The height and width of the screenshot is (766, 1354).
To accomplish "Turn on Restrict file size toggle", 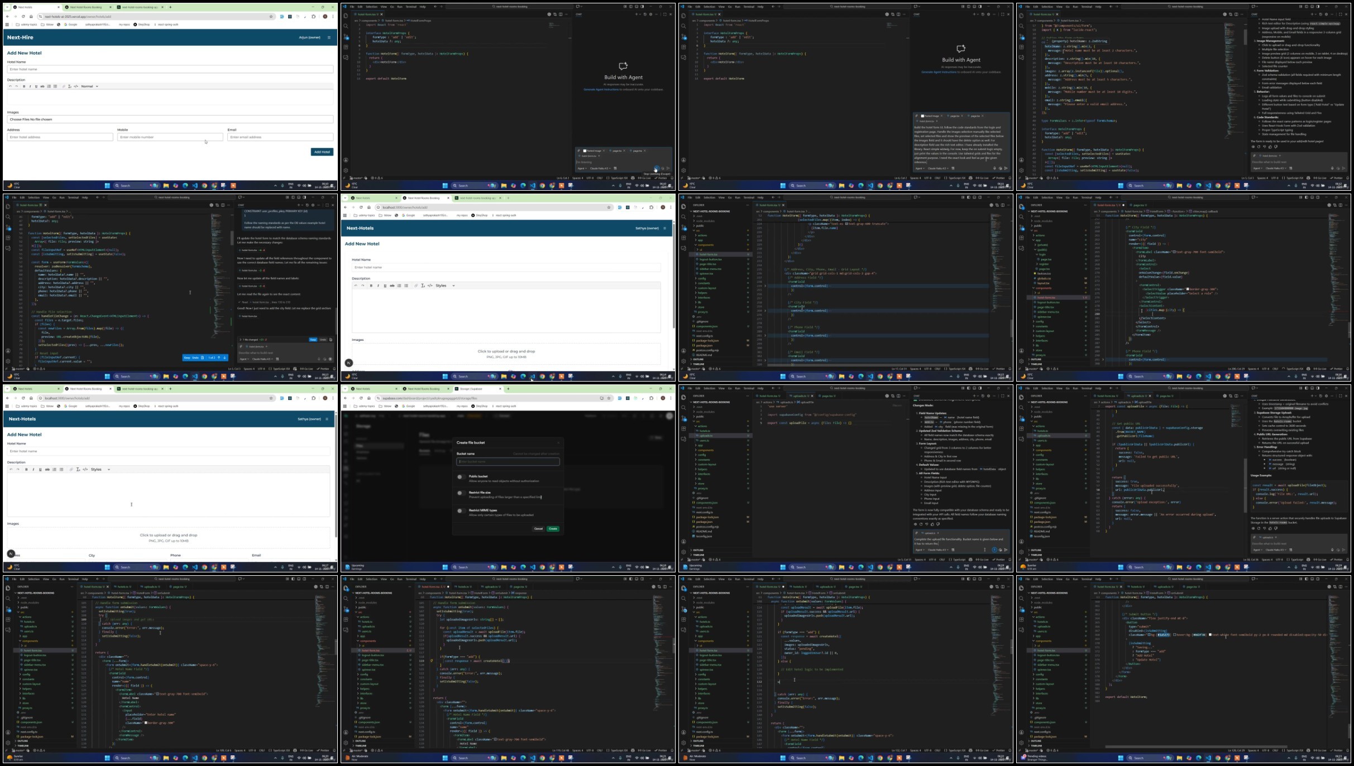I will click(461, 493).
